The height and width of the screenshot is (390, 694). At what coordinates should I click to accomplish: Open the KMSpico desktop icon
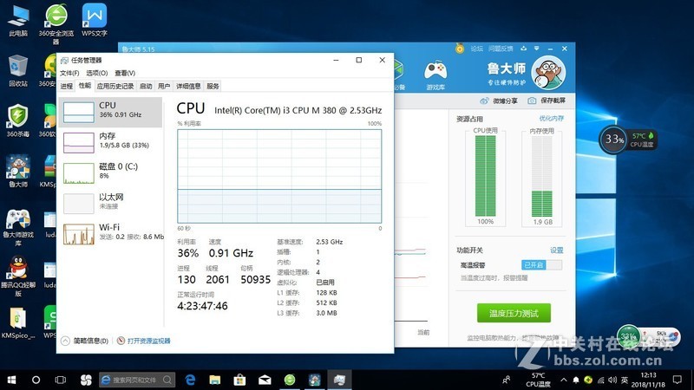pyautogui.click(x=18, y=323)
